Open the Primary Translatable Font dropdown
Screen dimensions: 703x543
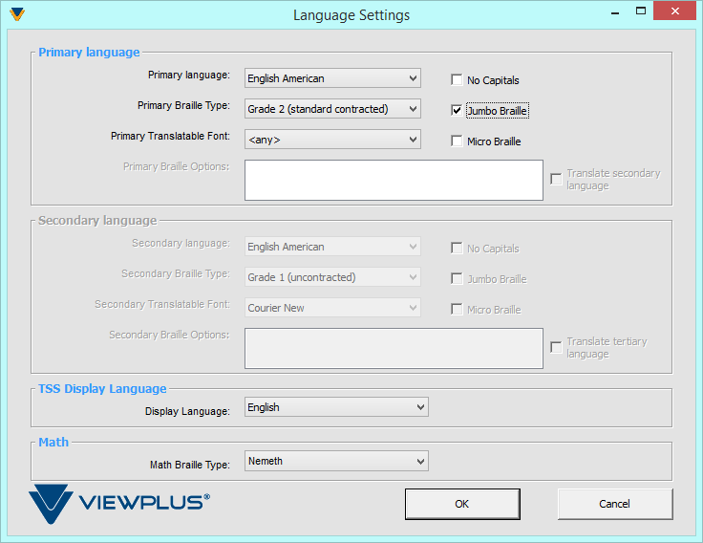[x=332, y=140]
